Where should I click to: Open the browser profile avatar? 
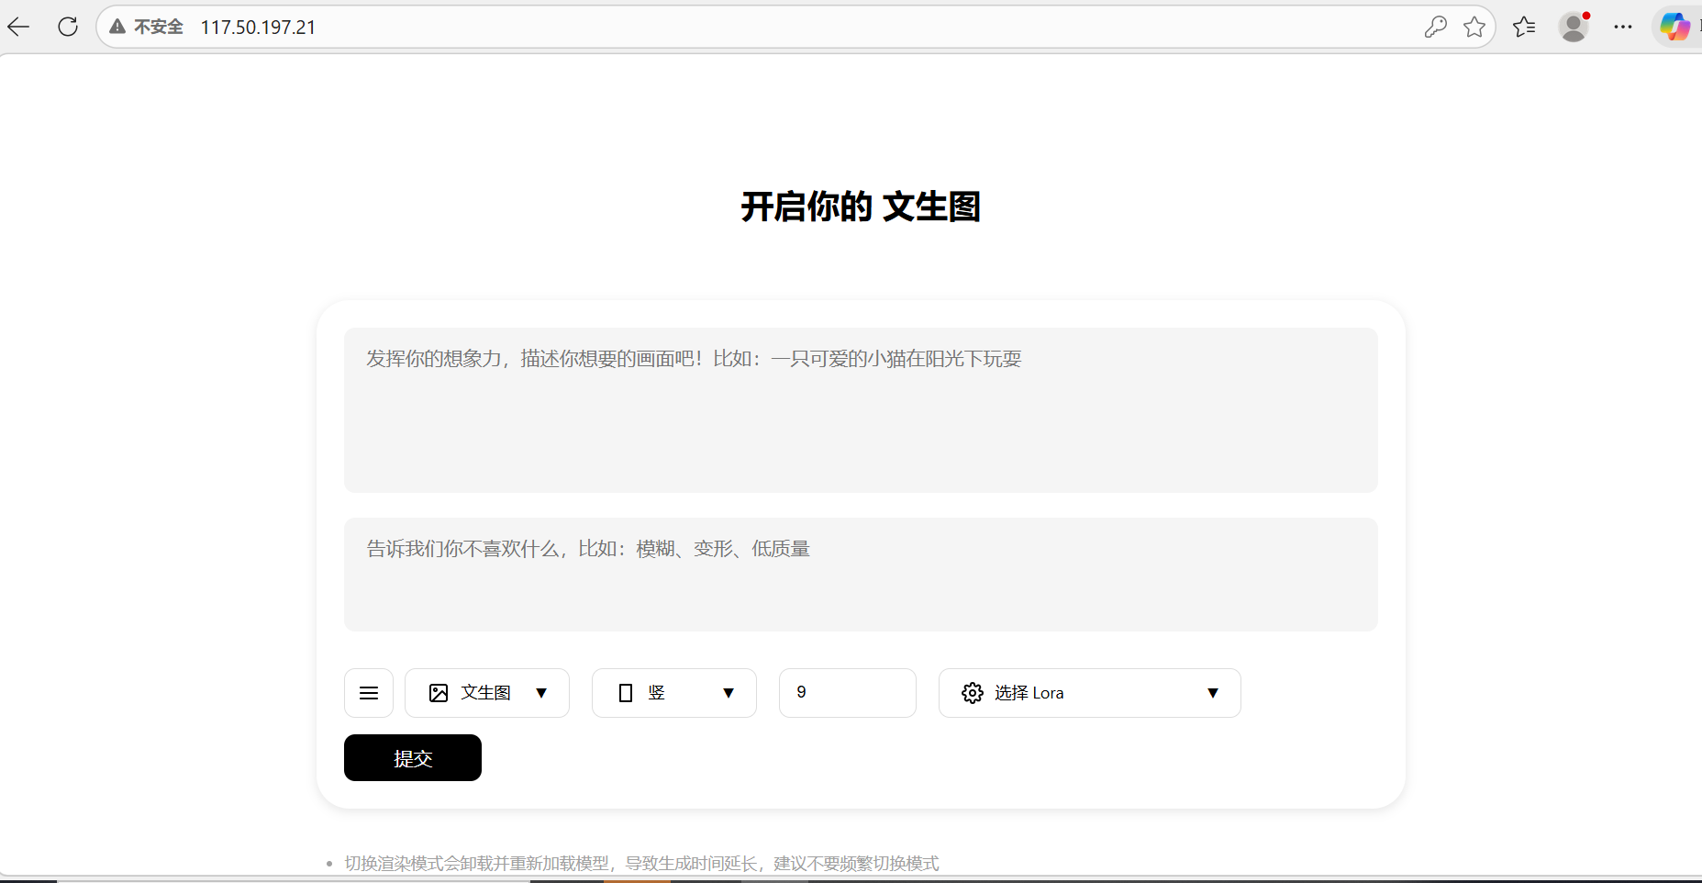(x=1574, y=27)
